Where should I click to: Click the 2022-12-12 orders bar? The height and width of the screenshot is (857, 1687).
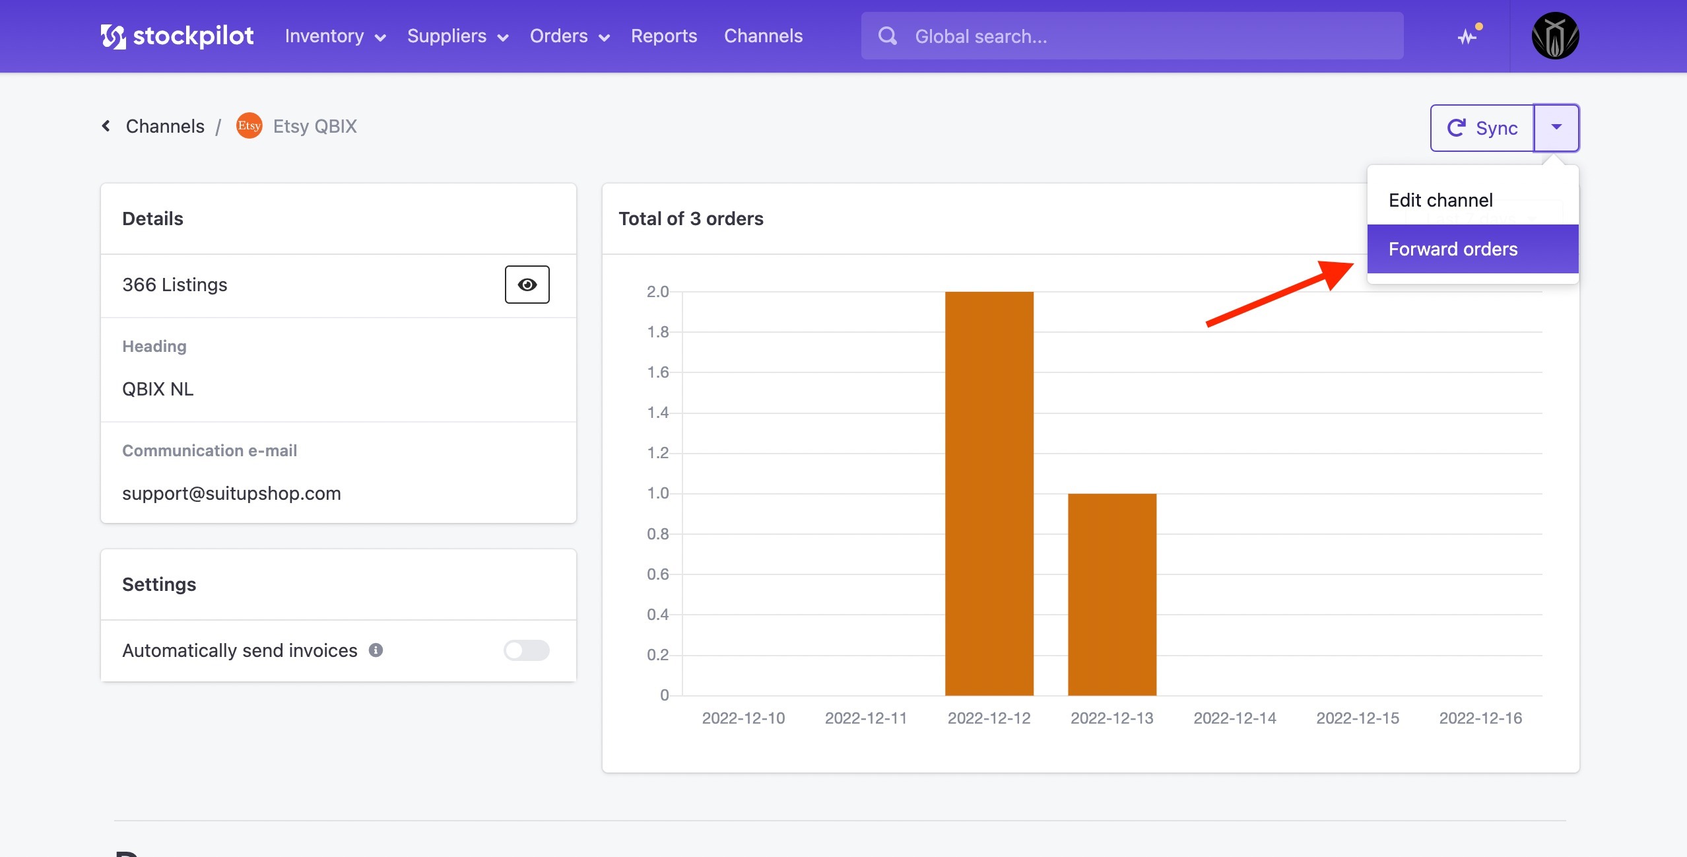(989, 493)
